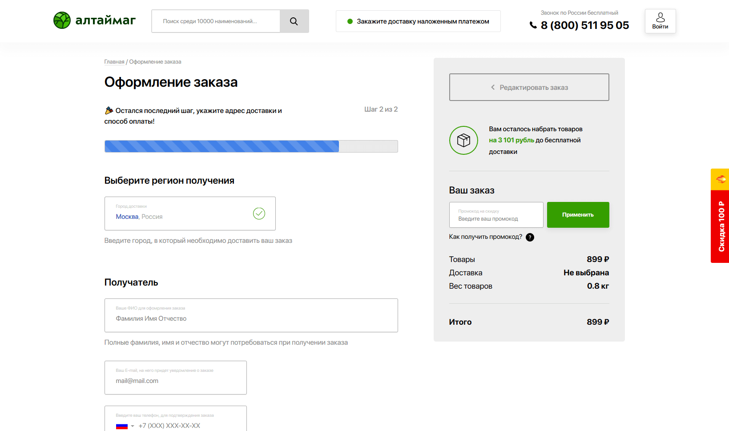Focus the ФИО recipient name field
Image resolution: width=729 pixels, height=431 pixels.
coord(251,316)
